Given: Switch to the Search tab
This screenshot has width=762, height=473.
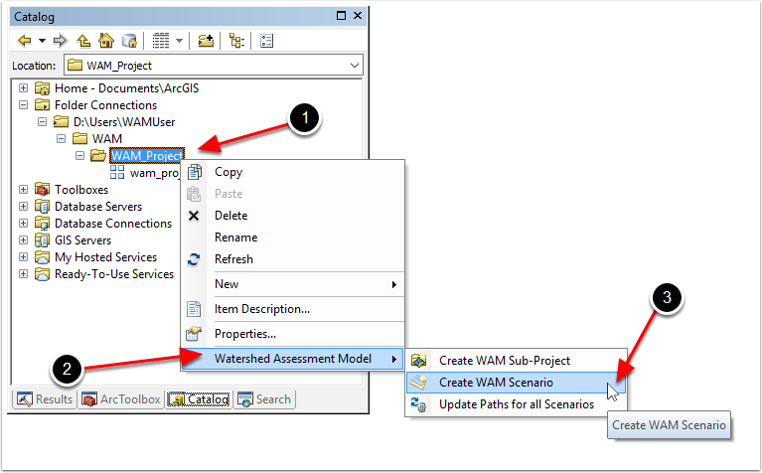Looking at the screenshot, I should click(265, 399).
